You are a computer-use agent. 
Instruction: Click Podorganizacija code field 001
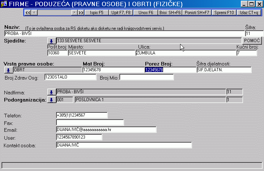click(65, 100)
